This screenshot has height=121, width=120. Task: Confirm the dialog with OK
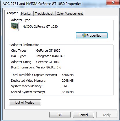coord(60,115)
